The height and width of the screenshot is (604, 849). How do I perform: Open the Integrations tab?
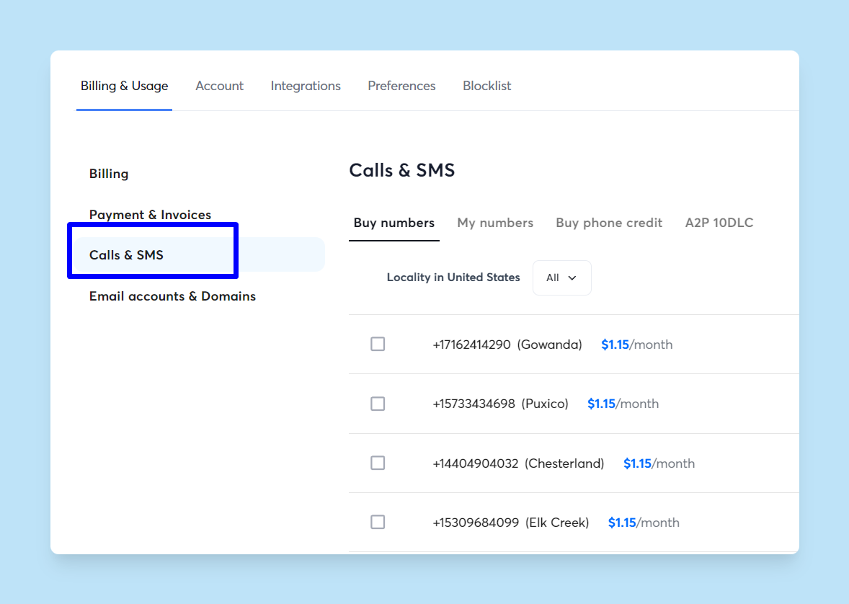click(306, 85)
